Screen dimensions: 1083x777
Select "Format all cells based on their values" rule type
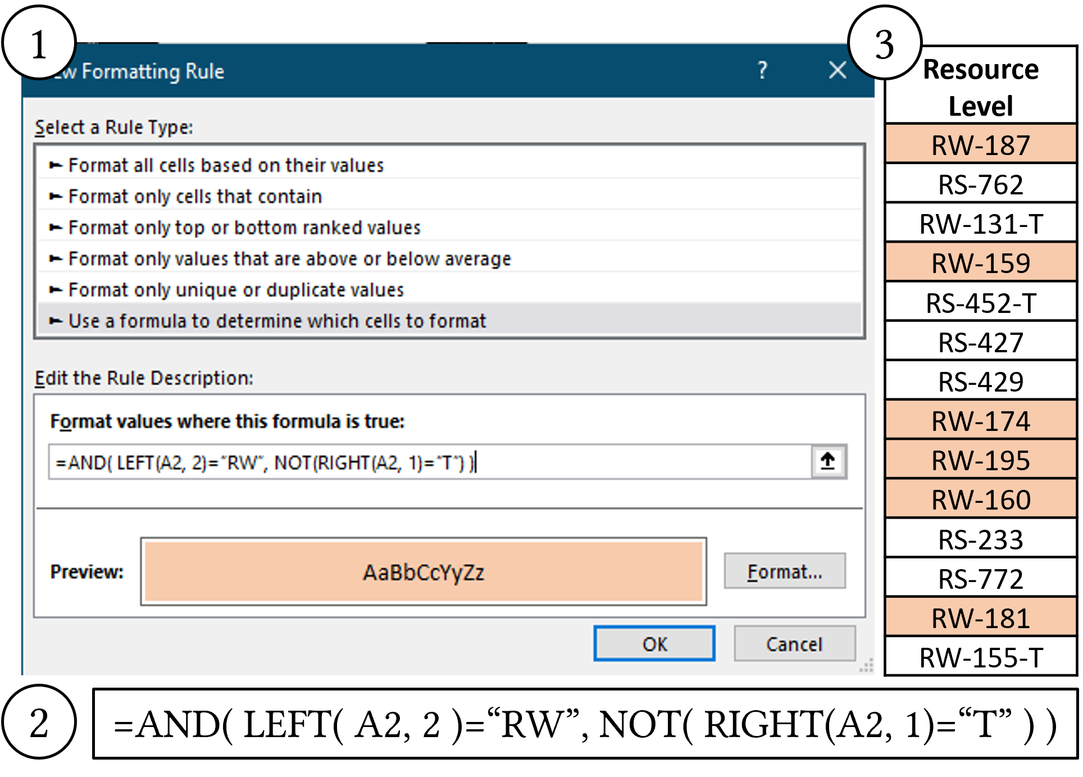225,165
